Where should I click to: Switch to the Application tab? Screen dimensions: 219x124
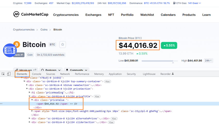[115, 74]
